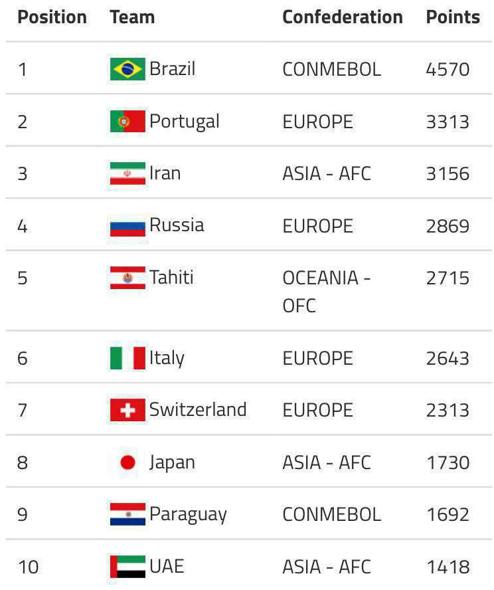Click Brazil's 4570 points value
This screenshot has width=494, height=590.
(x=448, y=70)
